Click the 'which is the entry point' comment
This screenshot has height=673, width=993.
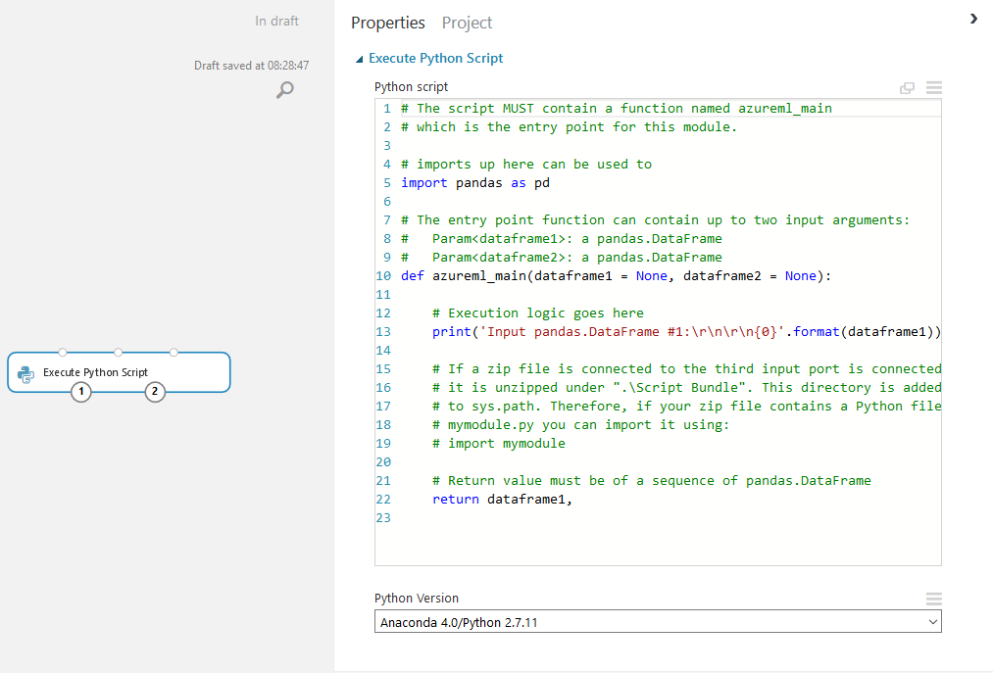[569, 127]
